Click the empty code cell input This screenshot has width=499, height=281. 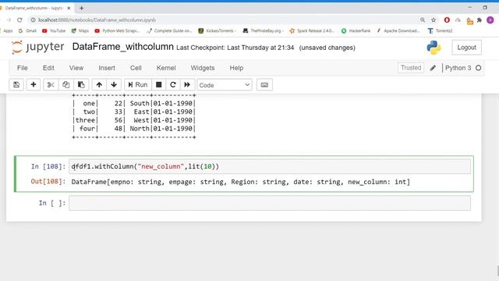point(270,203)
